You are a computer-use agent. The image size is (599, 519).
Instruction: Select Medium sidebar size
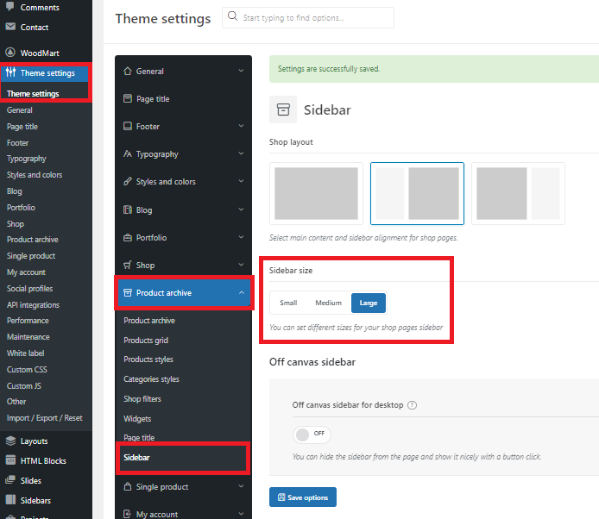click(x=329, y=303)
